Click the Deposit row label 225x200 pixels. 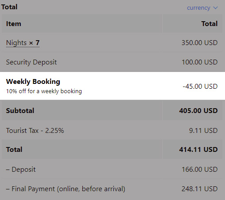tap(21, 170)
